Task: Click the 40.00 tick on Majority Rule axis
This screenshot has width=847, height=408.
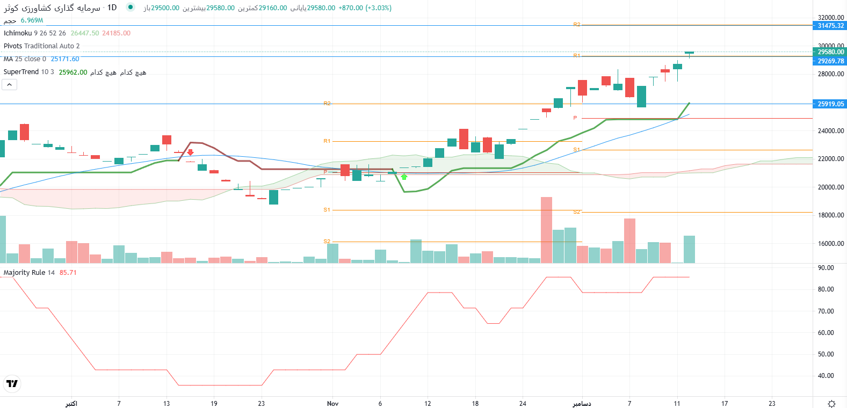Action: (x=826, y=376)
